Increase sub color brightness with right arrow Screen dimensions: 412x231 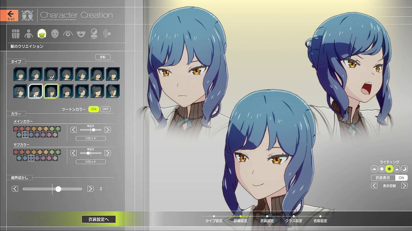(x=107, y=153)
